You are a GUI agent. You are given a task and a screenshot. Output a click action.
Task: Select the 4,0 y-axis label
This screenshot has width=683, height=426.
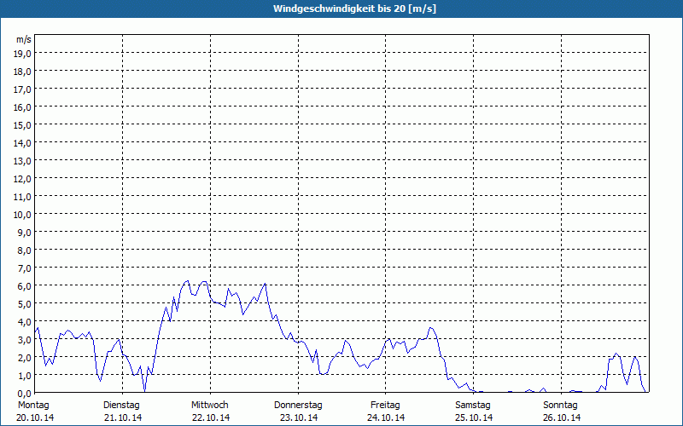pos(25,322)
